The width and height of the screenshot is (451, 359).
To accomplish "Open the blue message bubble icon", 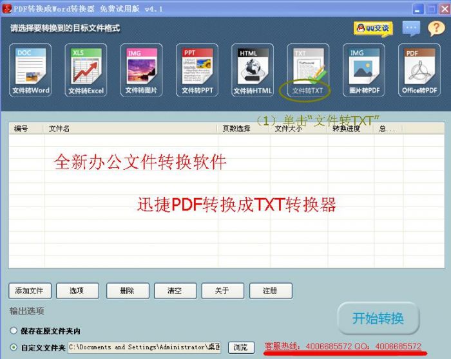I will tap(411, 28).
